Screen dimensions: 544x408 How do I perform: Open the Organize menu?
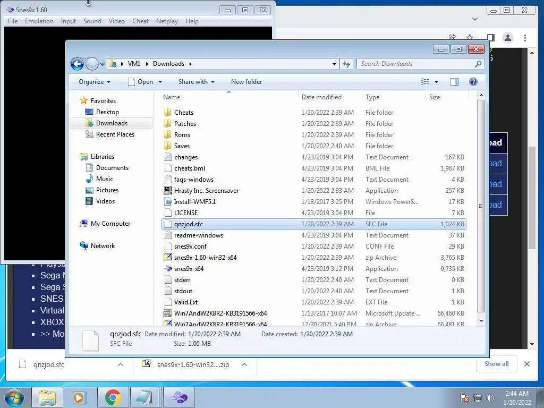(x=95, y=82)
